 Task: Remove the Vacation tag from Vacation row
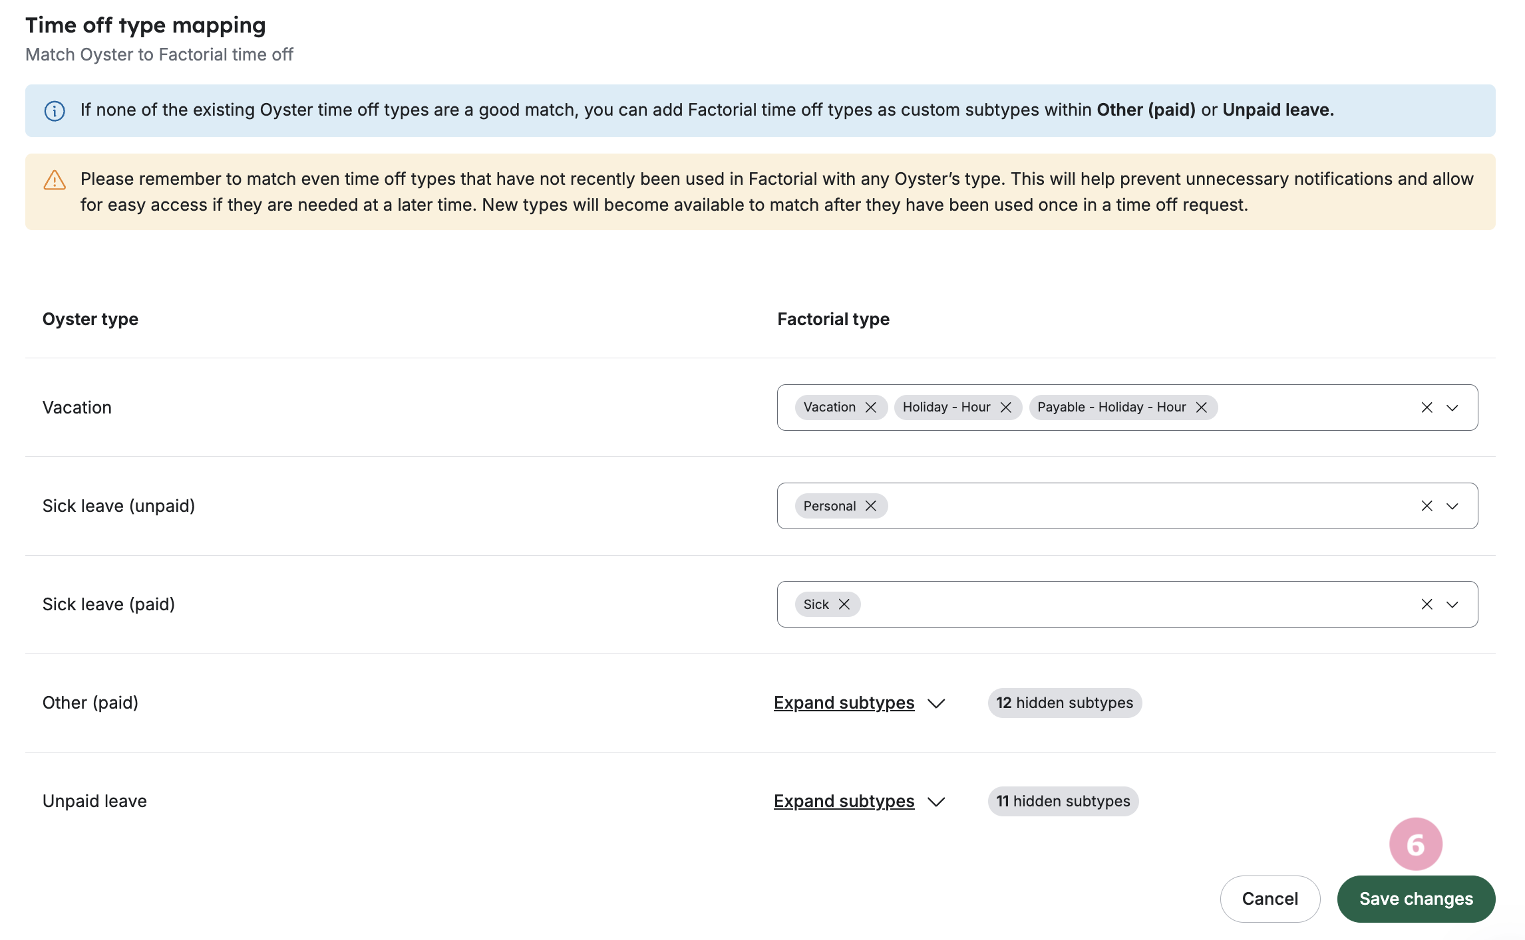[870, 408]
